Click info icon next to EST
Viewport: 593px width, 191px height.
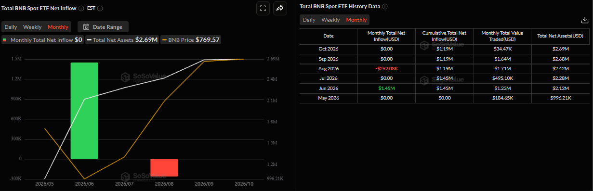point(100,8)
